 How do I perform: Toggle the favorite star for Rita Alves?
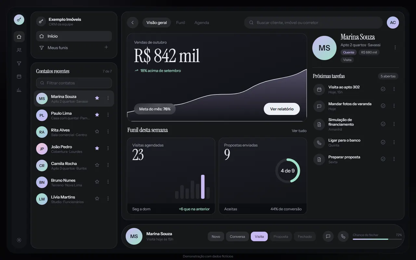pos(97,132)
